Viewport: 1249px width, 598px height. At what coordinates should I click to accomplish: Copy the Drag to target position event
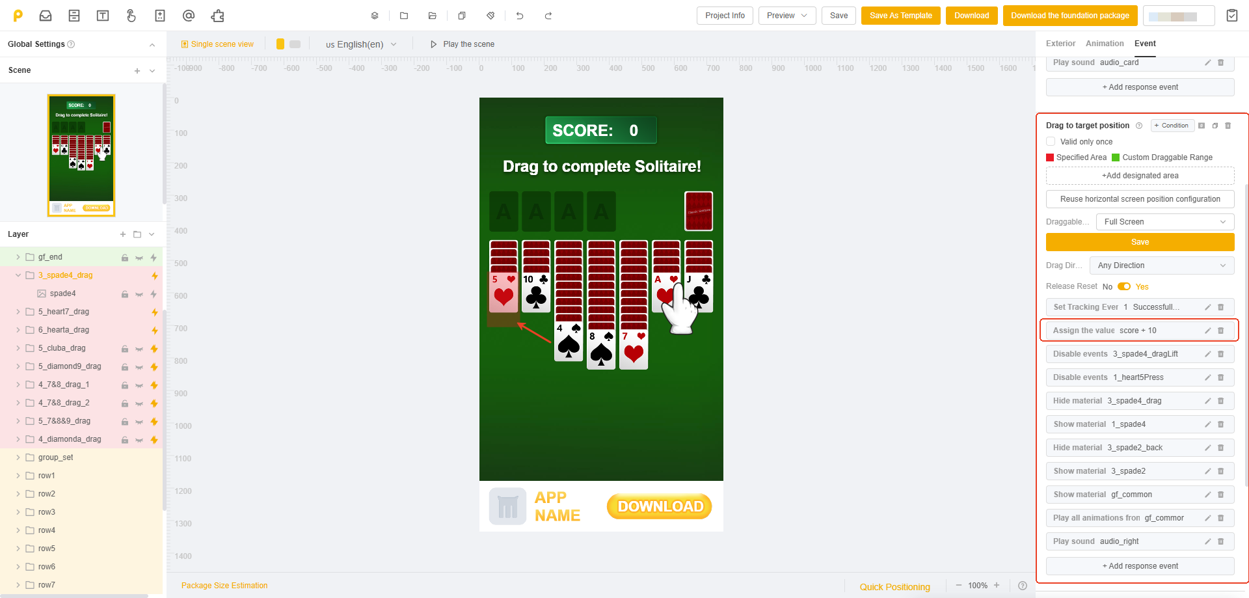click(1215, 126)
